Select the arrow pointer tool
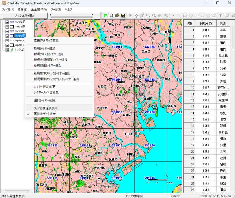 point(130,16)
